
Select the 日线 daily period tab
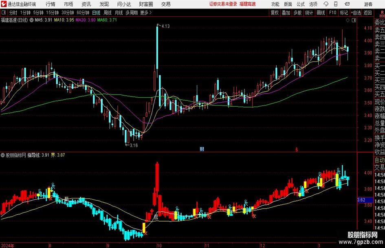point(96,13)
